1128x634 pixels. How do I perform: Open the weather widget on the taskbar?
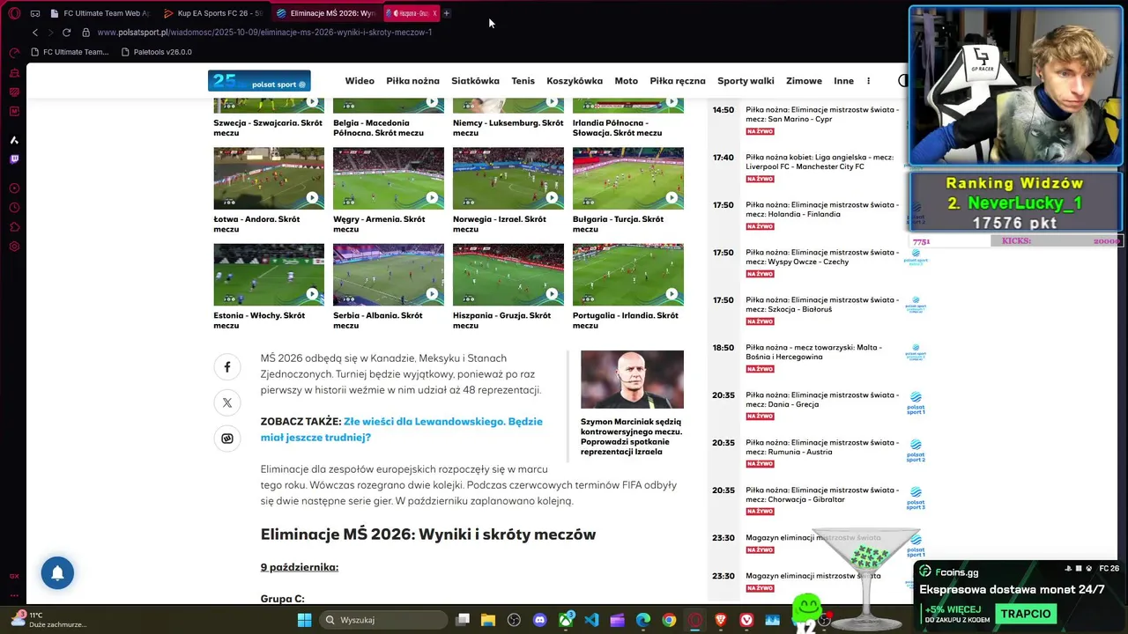(48, 620)
